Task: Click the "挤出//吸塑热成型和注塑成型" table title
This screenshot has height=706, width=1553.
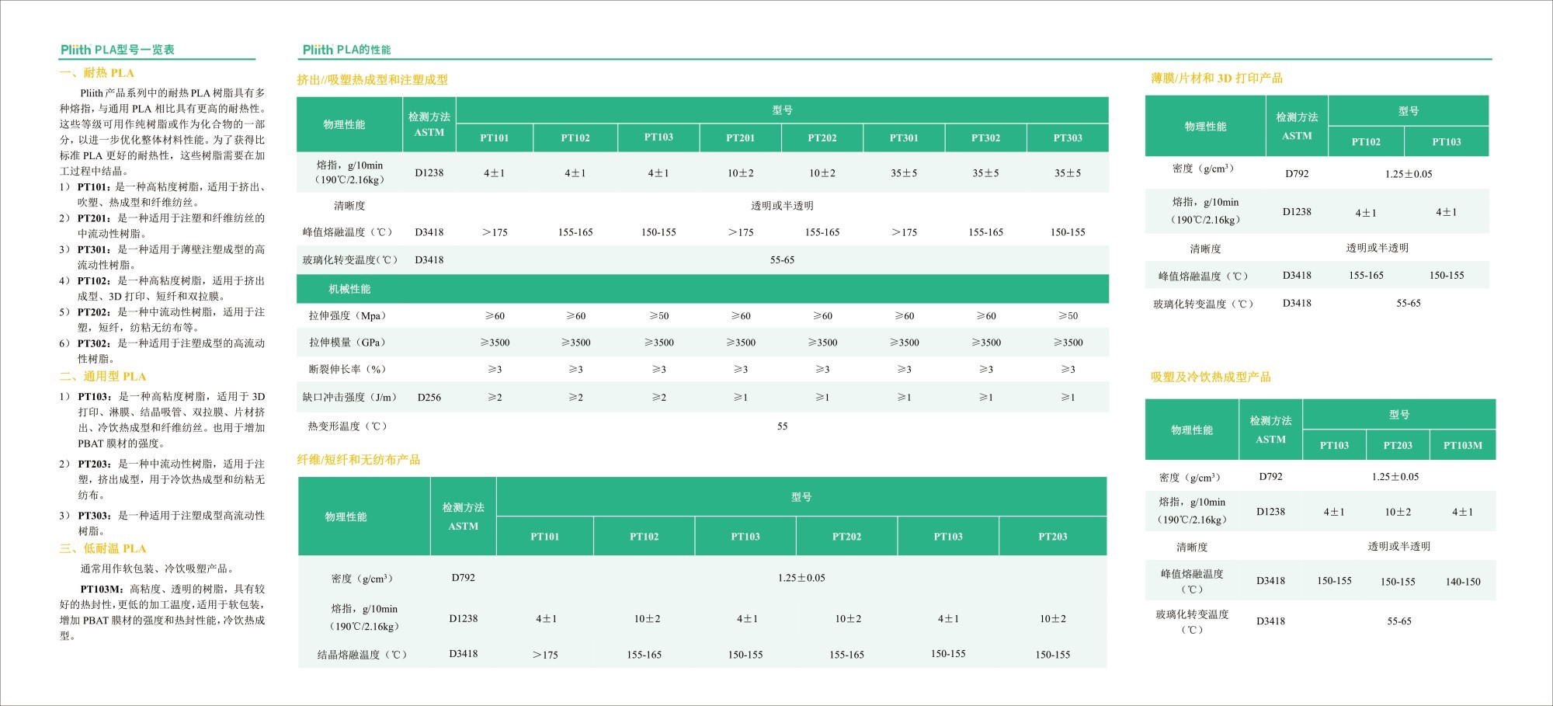Action: point(373,80)
